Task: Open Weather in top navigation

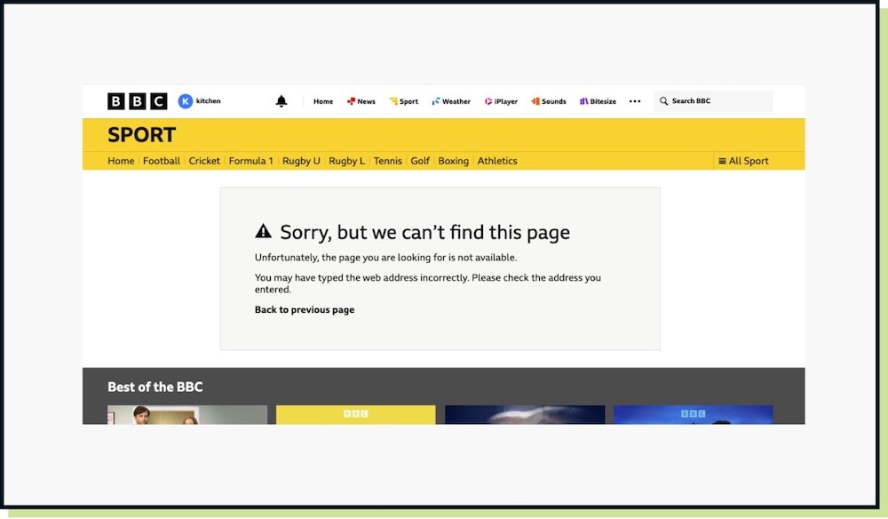Action: coord(456,101)
